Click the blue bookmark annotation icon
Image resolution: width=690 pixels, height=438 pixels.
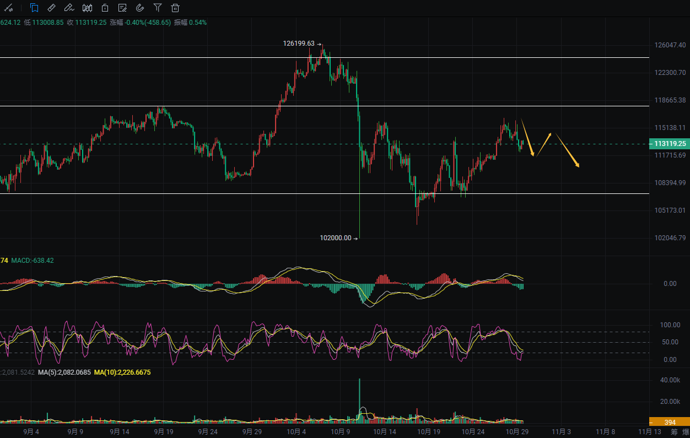[34, 8]
